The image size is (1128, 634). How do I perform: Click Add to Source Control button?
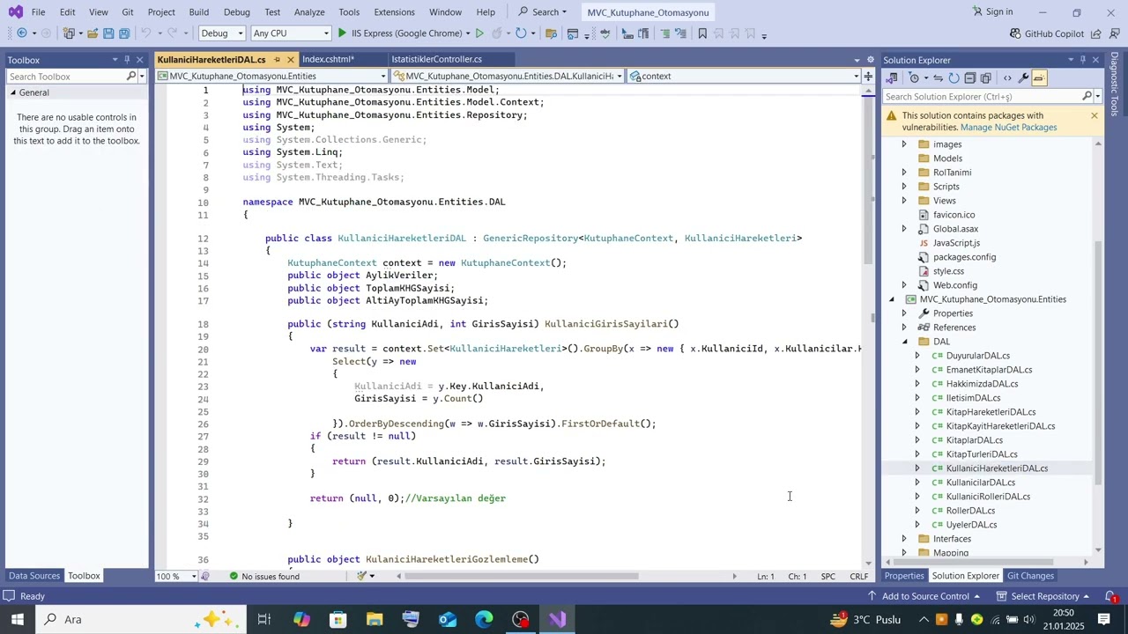point(925,596)
